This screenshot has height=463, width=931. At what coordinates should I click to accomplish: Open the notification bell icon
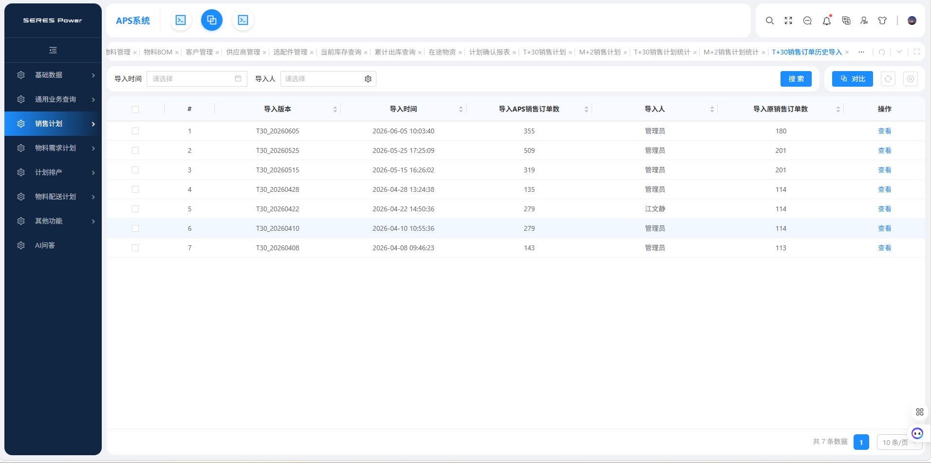(827, 20)
